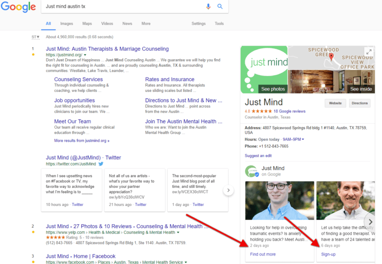The image size is (382, 264).
Task: Select the All search tab
Action: pos(48,24)
